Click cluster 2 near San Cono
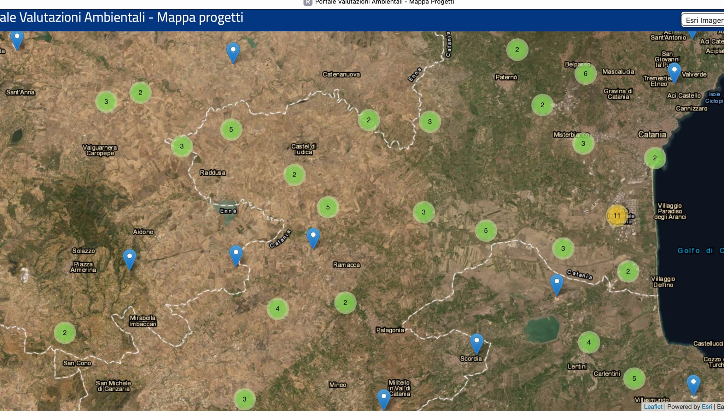Image resolution: width=724 pixels, height=411 pixels. tap(65, 333)
